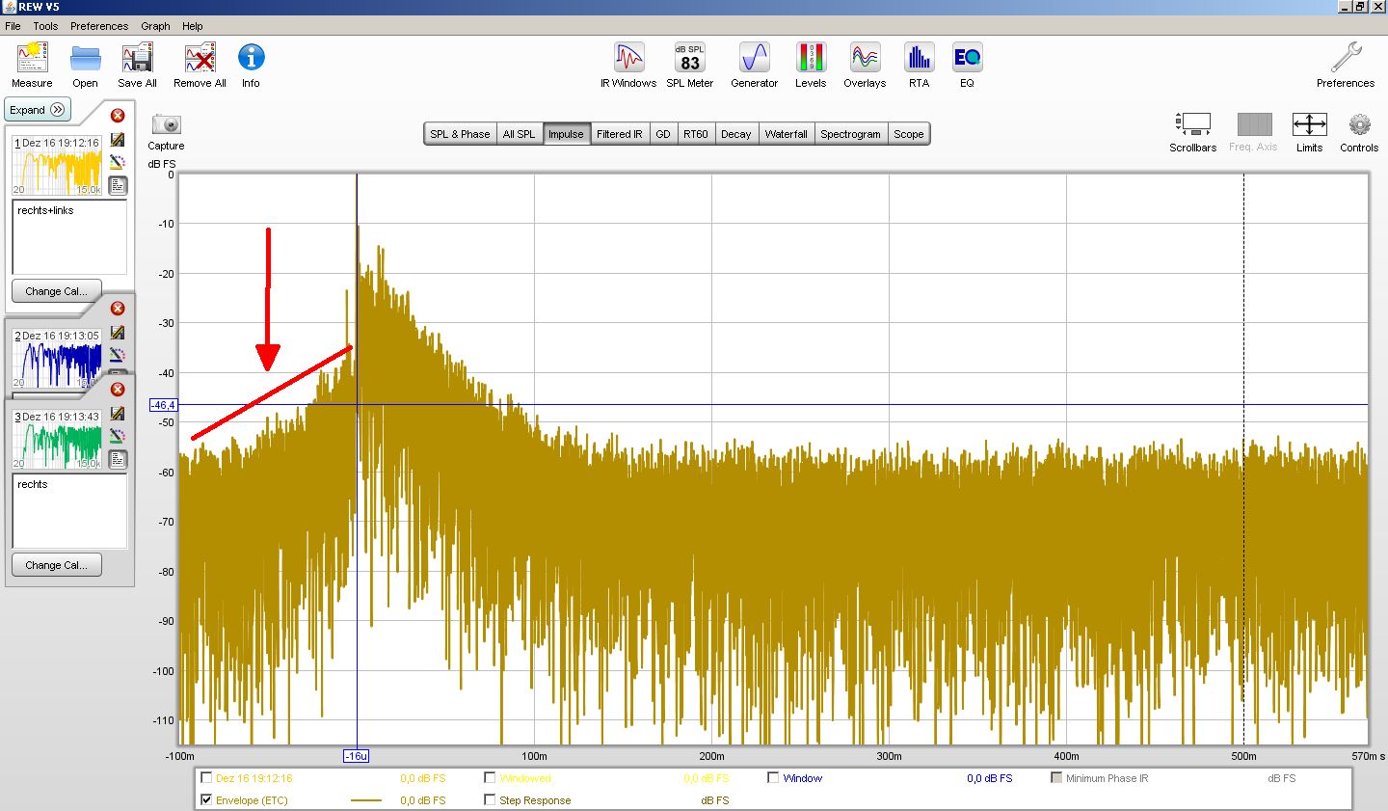Remove measurement 2 with its red X
This screenshot has width=1388, height=811.
pyautogui.click(x=118, y=309)
